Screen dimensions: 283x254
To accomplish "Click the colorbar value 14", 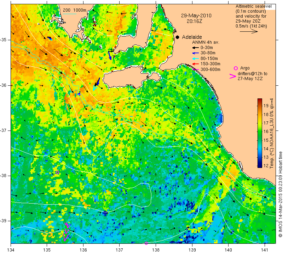I will (266, 149).
